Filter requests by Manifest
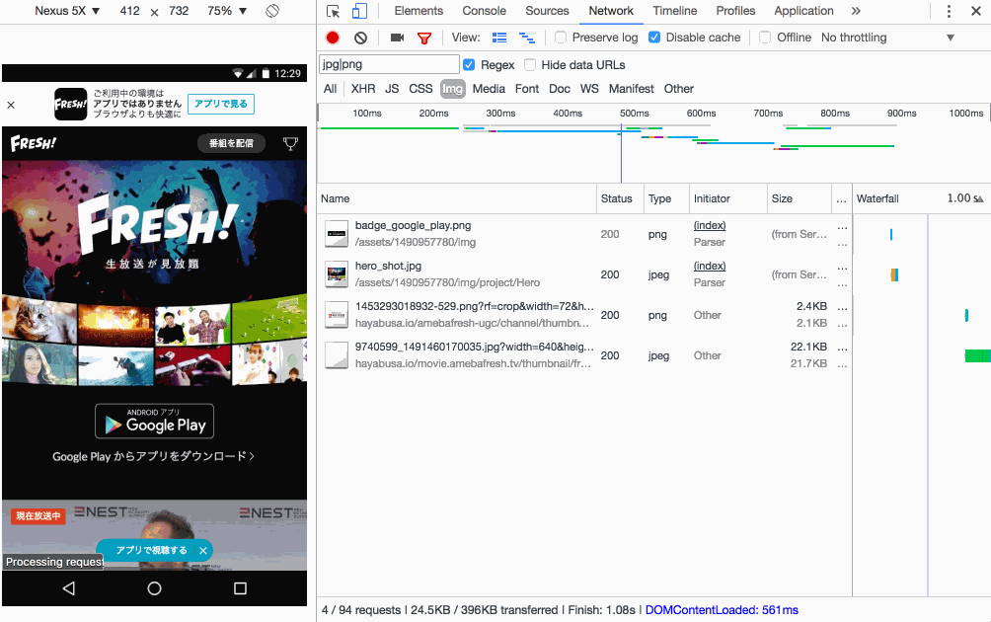The height and width of the screenshot is (622, 991). (x=632, y=89)
